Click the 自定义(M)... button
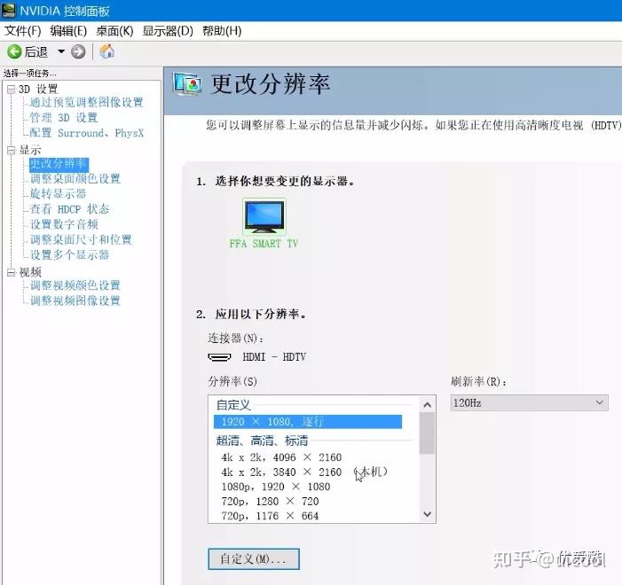The width and height of the screenshot is (622, 585). pos(254,559)
